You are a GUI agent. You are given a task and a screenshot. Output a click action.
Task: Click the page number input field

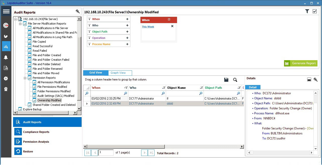coord(106,152)
